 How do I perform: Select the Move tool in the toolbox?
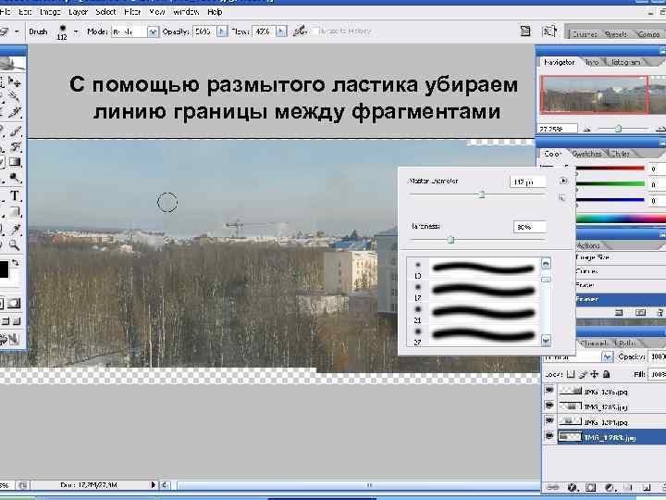tap(15, 82)
